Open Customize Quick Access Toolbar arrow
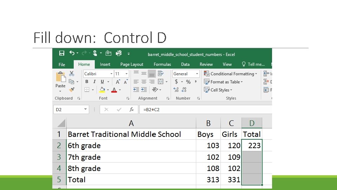Screen dimensions: 337x190 point(128,54)
